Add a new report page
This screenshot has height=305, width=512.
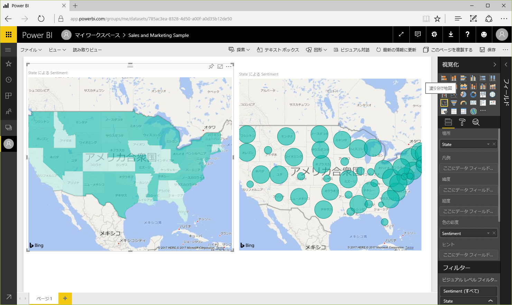[x=65, y=298]
